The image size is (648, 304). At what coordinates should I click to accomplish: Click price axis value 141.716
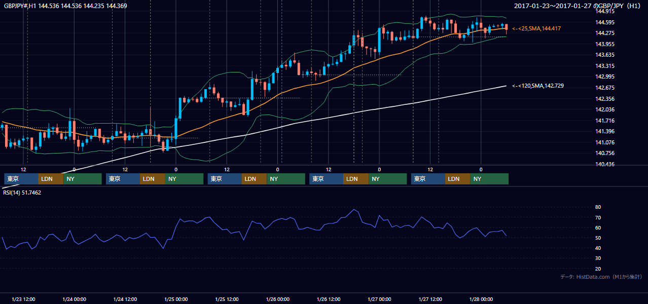coord(605,121)
